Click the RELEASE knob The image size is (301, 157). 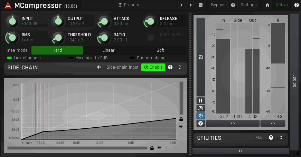click(x=150, y=21)
